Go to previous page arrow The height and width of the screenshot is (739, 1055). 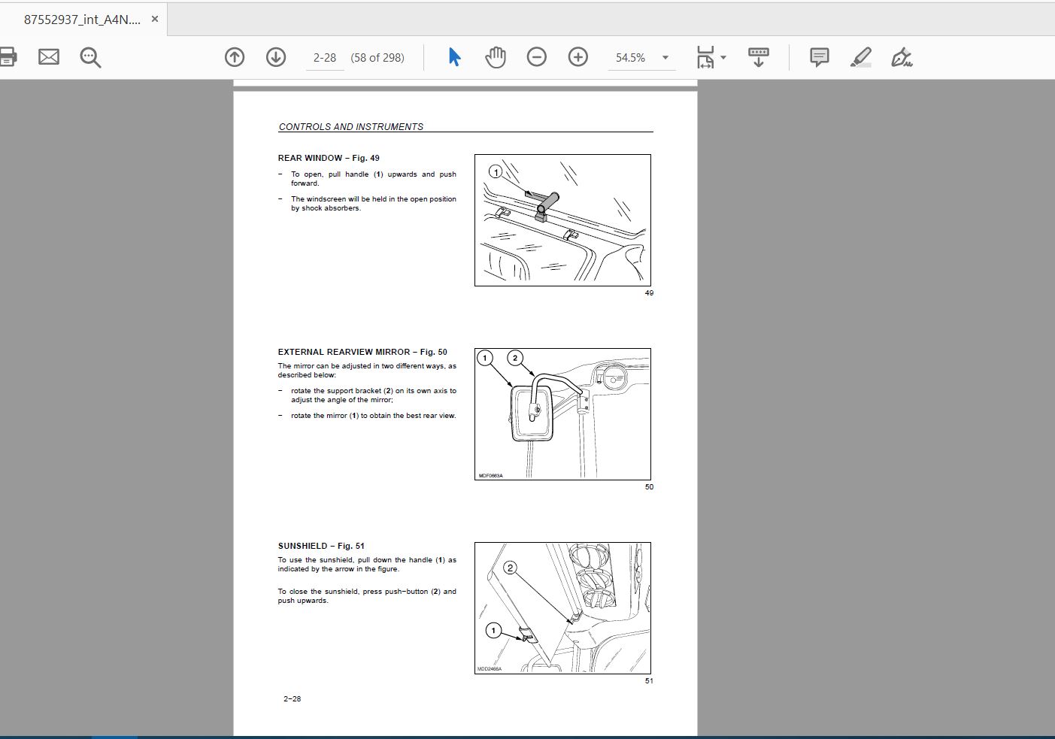[235, 57]
